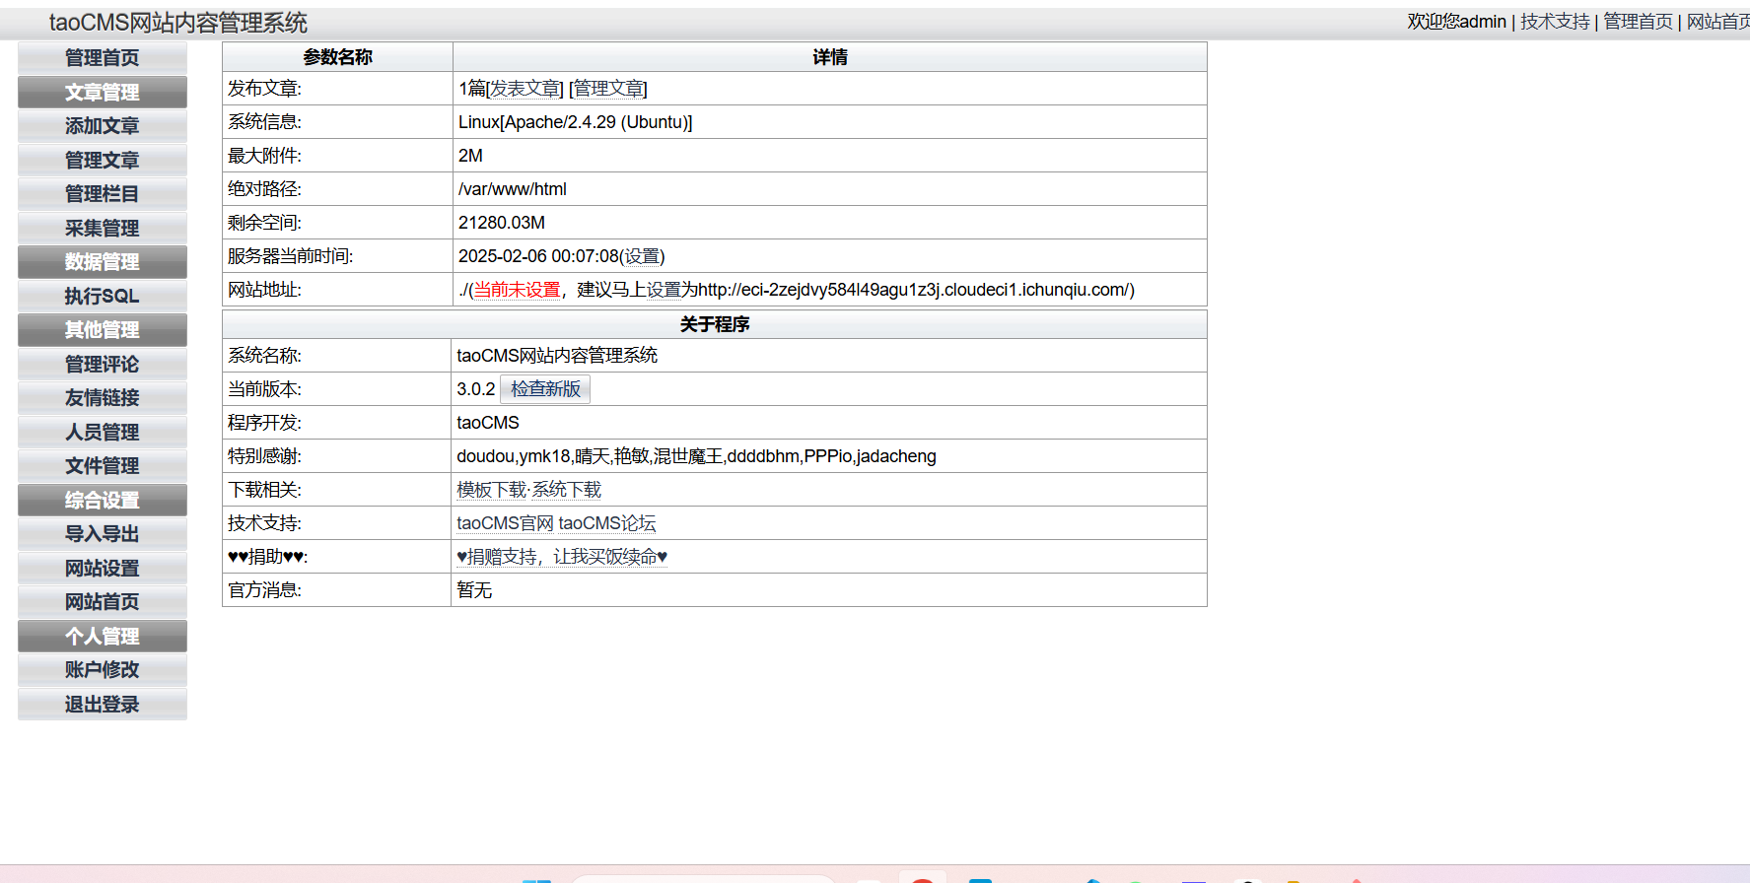Open 技术支持 in the top header
This screenshot has height=883, width=1750.
[x=1555, y=22]
